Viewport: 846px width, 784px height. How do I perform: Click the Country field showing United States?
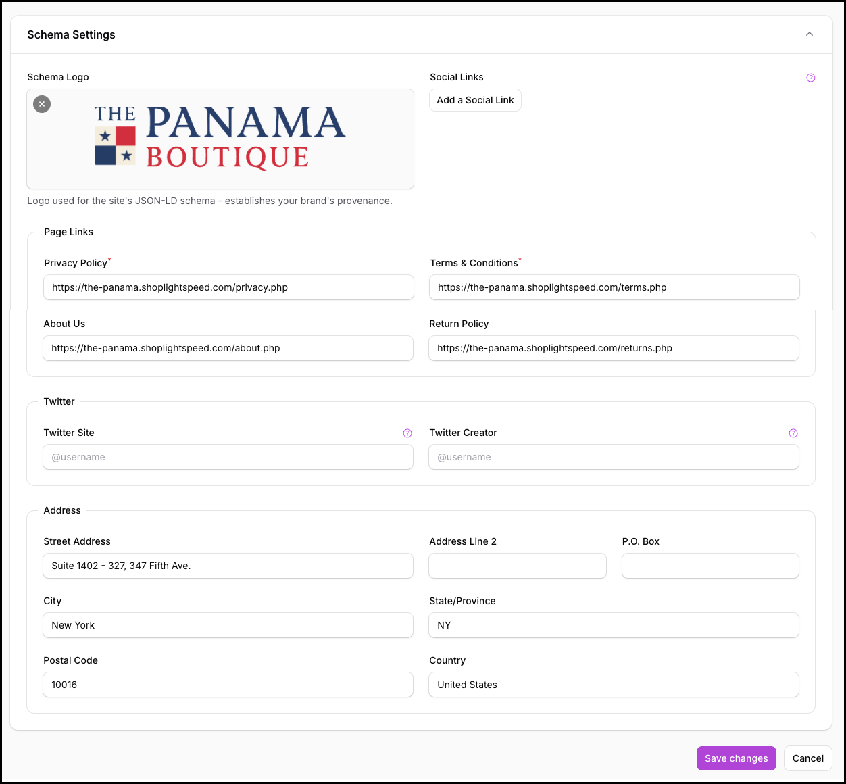613,685
